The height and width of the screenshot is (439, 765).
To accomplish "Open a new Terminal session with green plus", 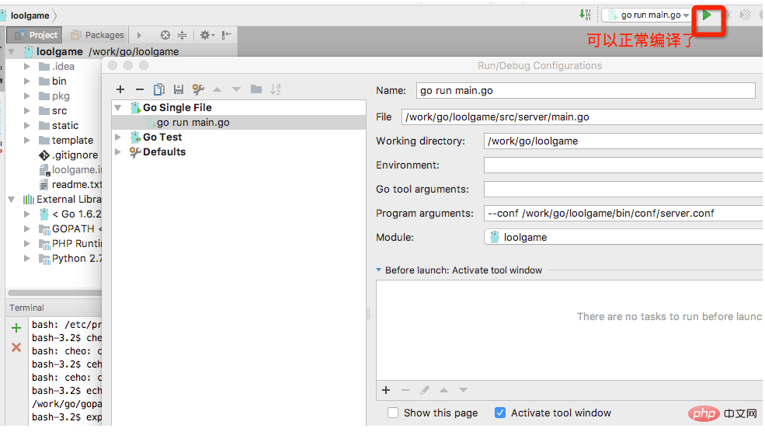I will 16,328.
